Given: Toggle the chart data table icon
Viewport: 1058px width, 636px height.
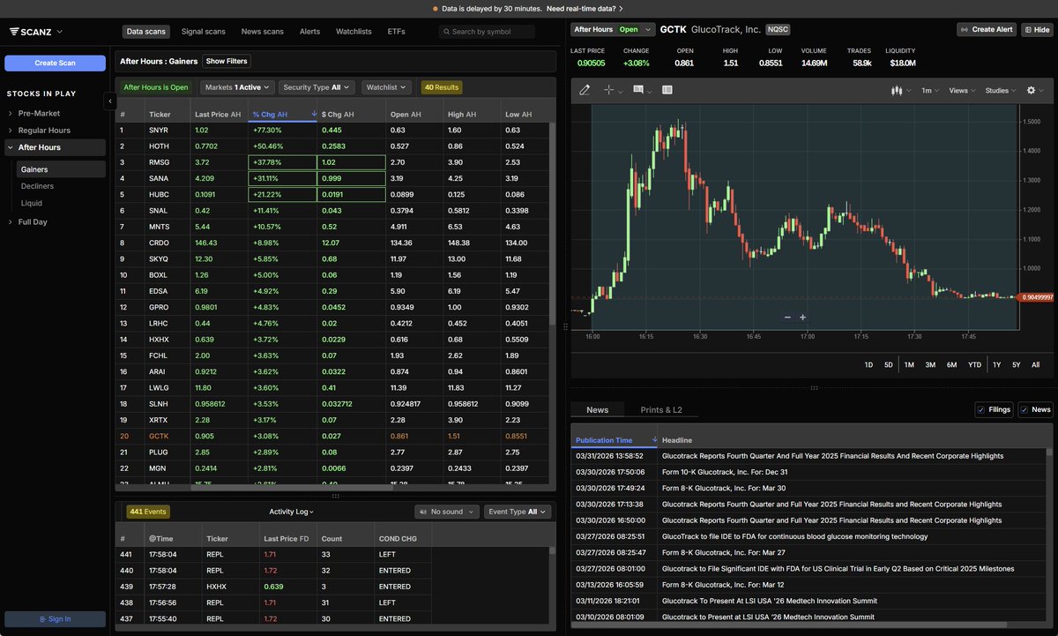Looking at the screenshot, I should point(667,90).
